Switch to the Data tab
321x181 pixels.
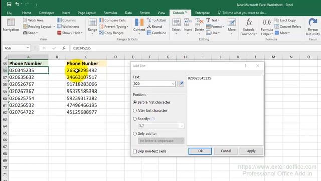coord(128,13)
